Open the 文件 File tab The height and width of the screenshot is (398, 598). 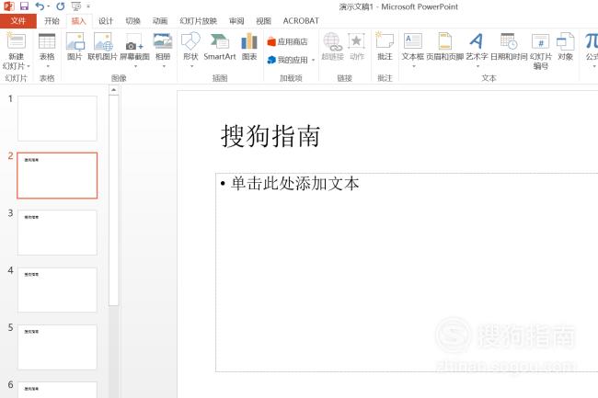tap(18, 21)
